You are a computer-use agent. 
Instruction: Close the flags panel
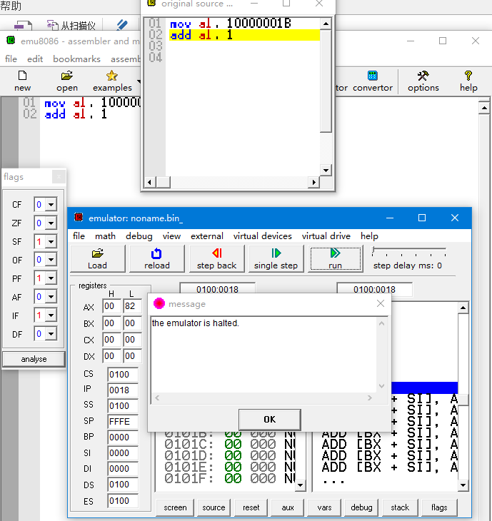pyautogui.click(x=59, y=177)
